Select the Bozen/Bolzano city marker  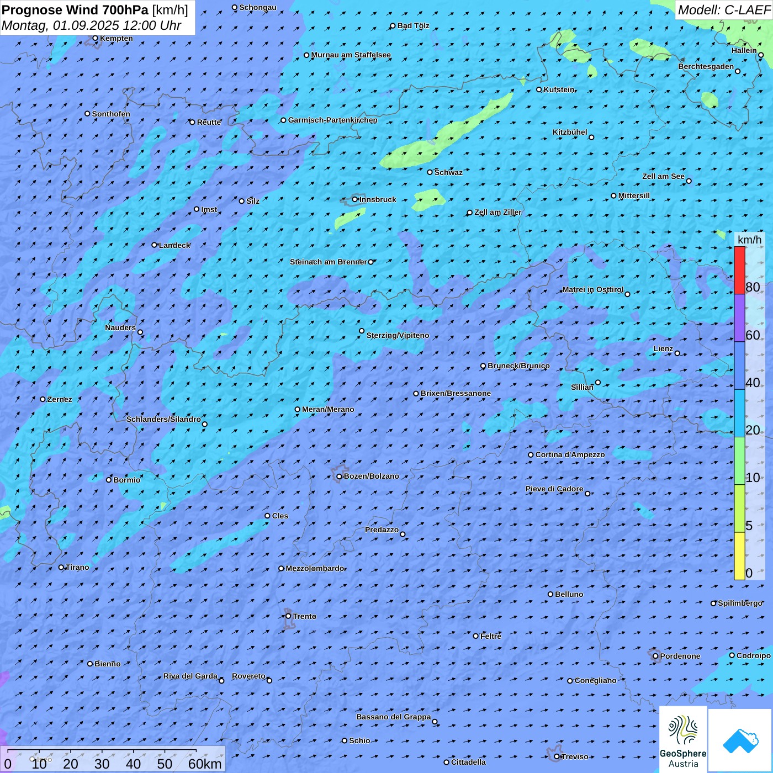pos(340,476)
